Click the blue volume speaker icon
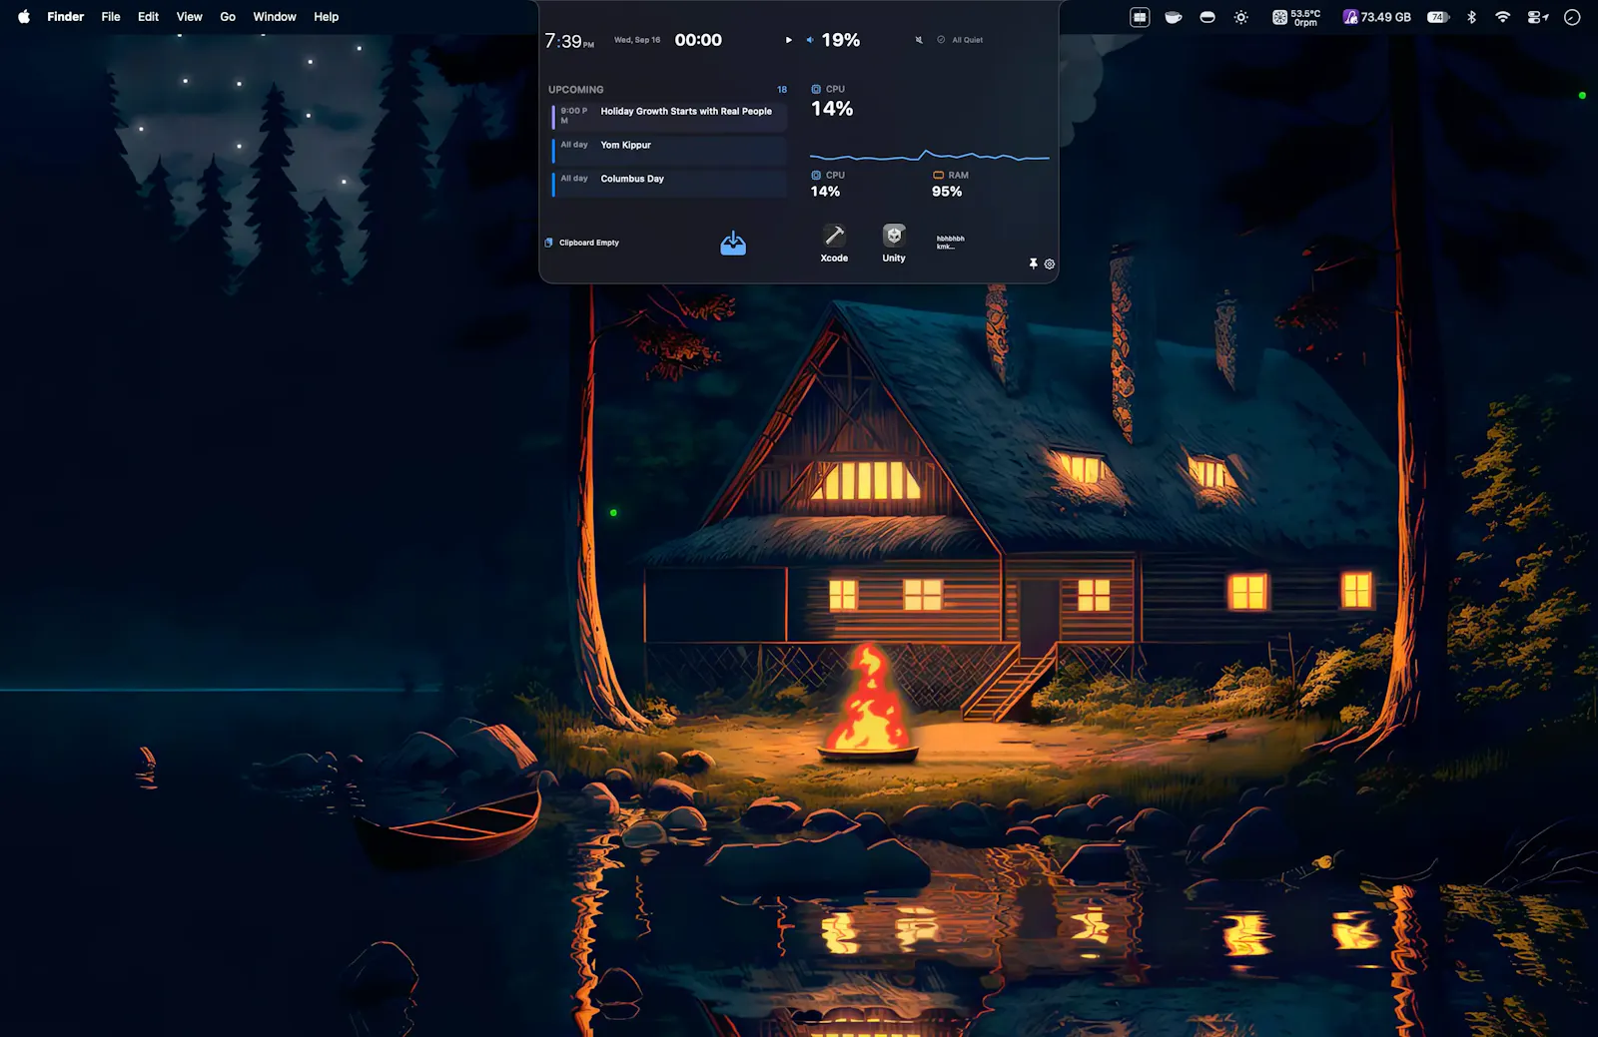This screenshot has width=1598, height=1037. [810, 40]
